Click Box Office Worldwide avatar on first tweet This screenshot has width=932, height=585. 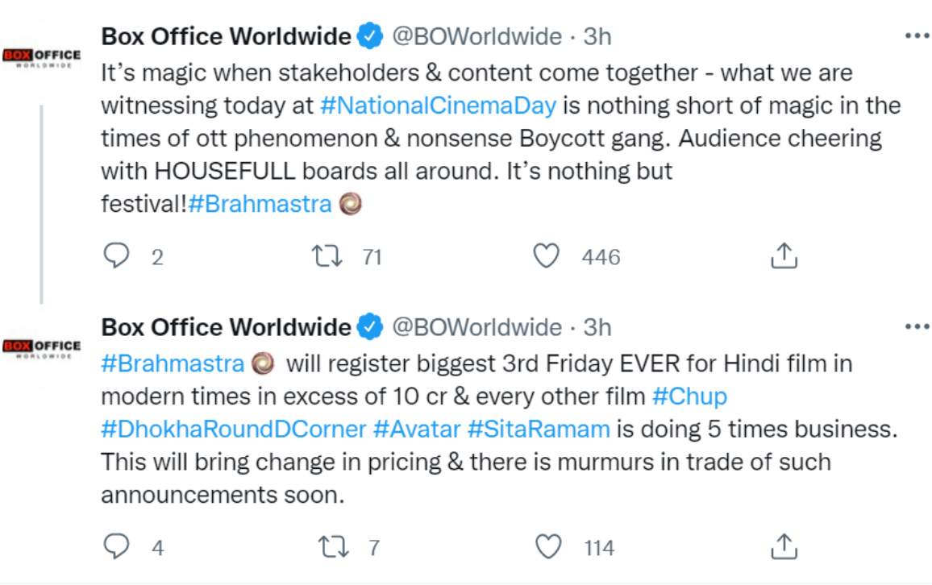(41, 56)
